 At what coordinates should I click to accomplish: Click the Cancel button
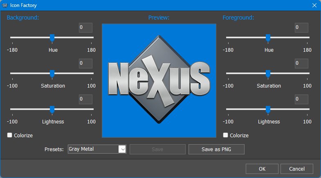coord(297,169)
